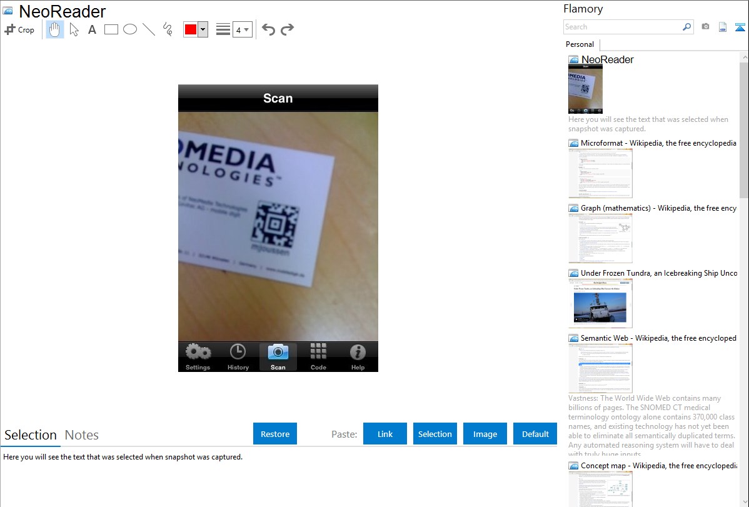This screenshot has width=749, height=507.
Task: Focus the Flamory search field
Action: (x=622, y=27)
